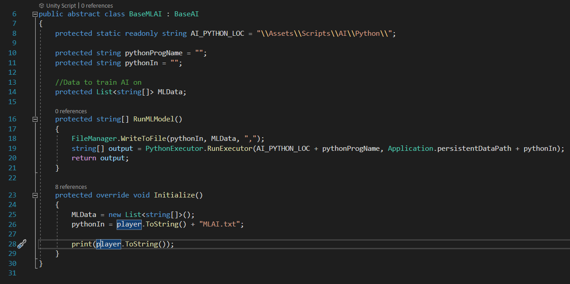The image size is (570, 284).
Task: Click the BaseMLAI class name
Action: (146, 14)
